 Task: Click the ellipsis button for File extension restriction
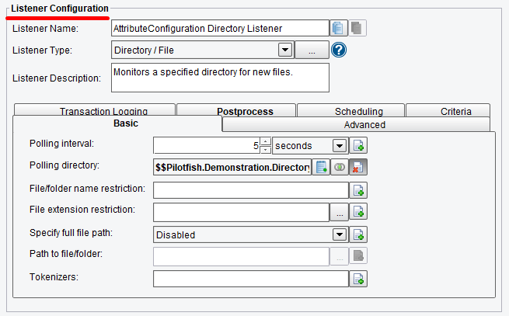click(x=340, y=211)
